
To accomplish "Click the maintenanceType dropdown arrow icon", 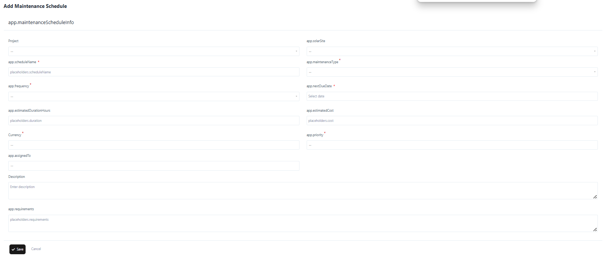I will (x=595, y=72).
